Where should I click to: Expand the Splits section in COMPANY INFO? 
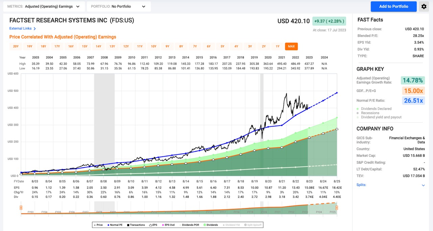(x=423, y=185)
